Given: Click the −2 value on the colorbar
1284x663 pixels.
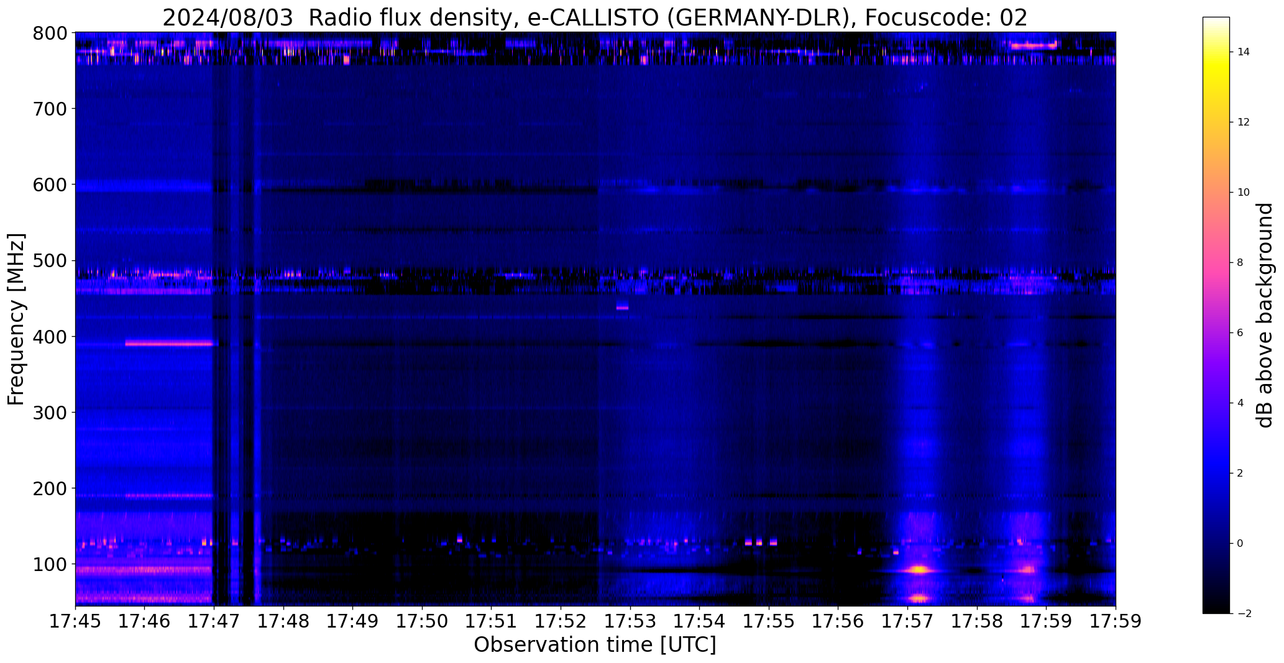Looking at the screenshot, I should tap(1244, 613).
